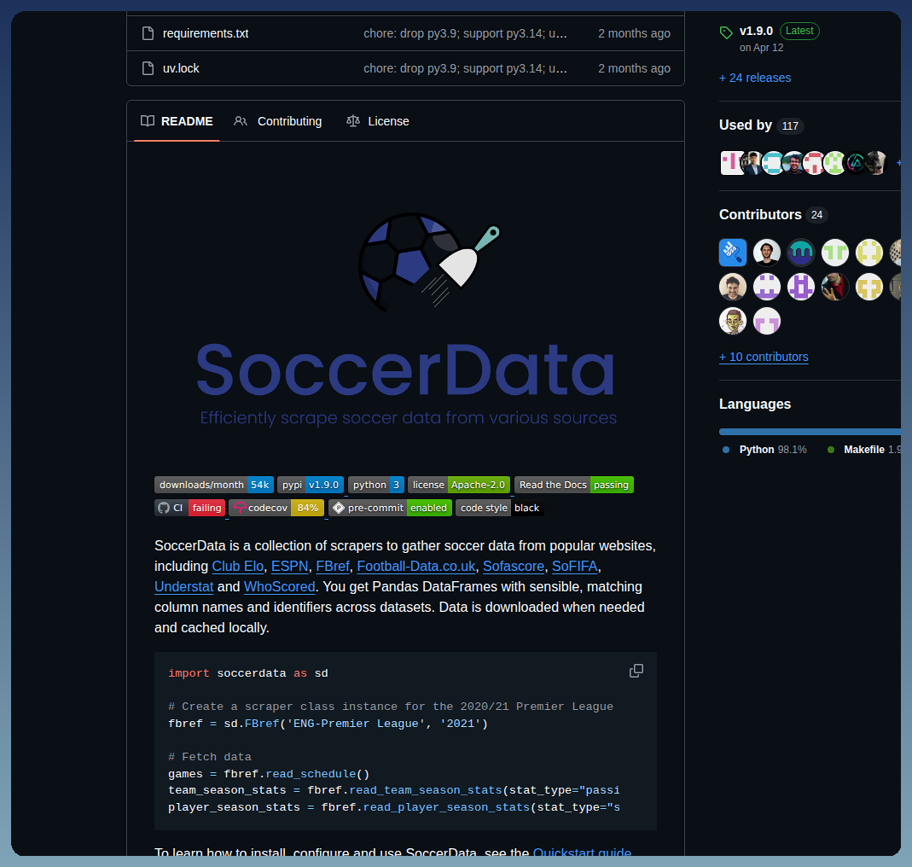Image resolution: width=912 pixels, height=867 pixels.
Task: Open the purple 'H' identicon contributor avatar
Action: (x=801, y=287)
